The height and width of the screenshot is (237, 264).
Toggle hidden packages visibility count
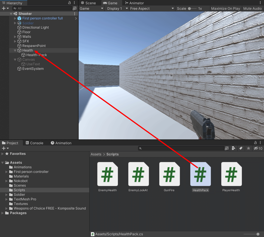pos(258,148)
